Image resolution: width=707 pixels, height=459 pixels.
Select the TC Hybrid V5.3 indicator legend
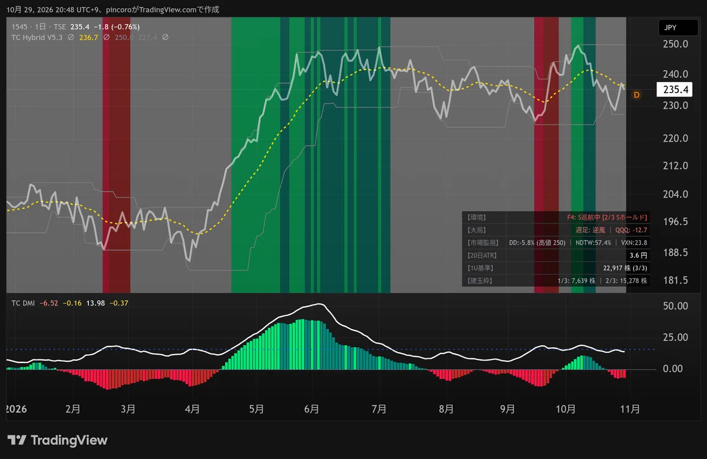pyautogui.click(x=37, y=37)
